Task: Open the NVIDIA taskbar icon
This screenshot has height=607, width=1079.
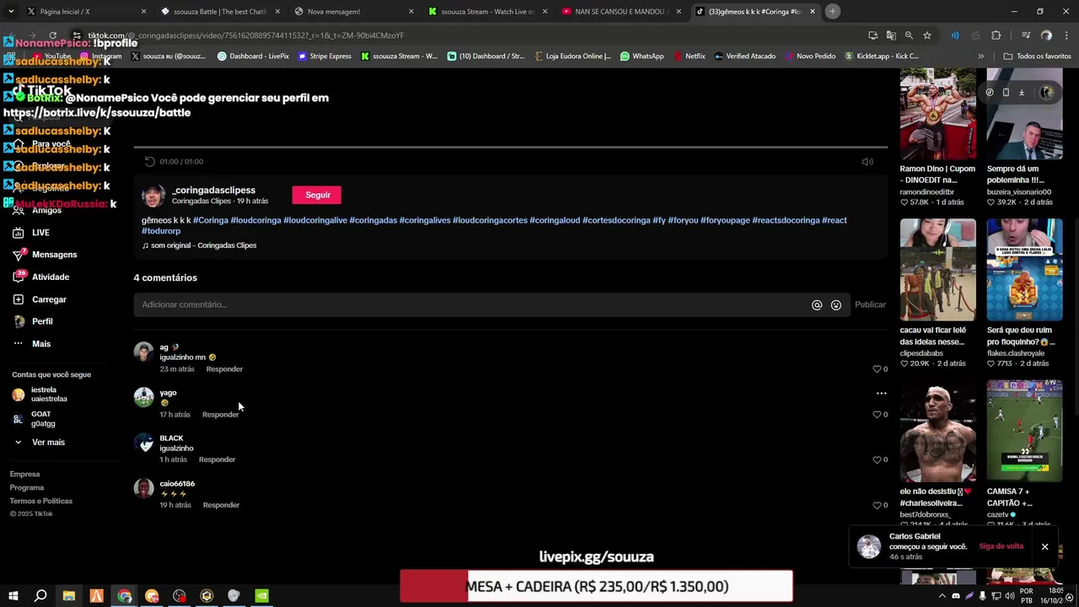Action: pos(261,596)
